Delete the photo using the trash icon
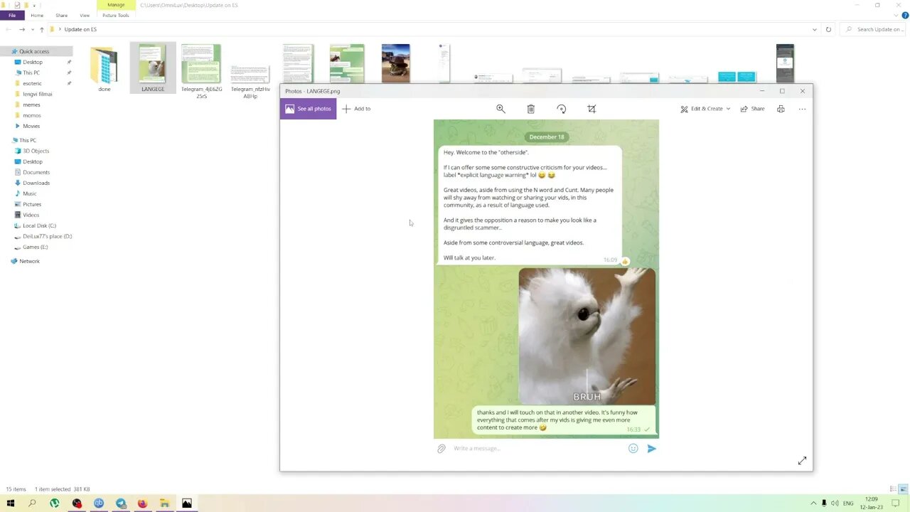The height and width of the screenshot is (512, 910). (x=530, y=109)
